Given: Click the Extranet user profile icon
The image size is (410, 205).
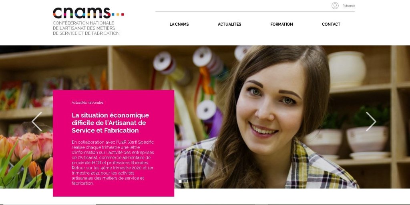Looking at the screenshot, I should (335, 6).
